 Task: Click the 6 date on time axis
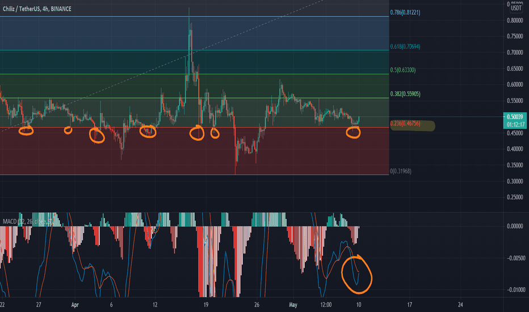point(111,305)
